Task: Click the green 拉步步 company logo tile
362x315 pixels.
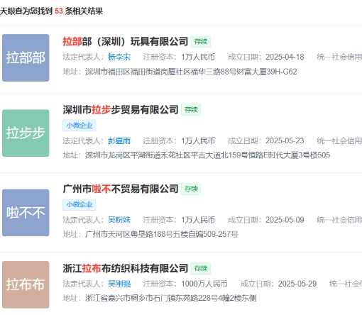Action: (26, 133)
